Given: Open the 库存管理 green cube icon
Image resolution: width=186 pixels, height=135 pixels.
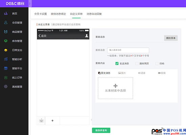Looking at the screenshot, I should point(6,41).
